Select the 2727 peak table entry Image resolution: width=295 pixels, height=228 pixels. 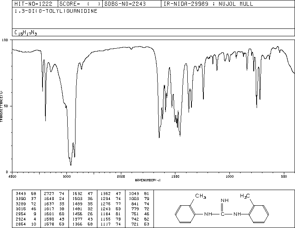54,194
